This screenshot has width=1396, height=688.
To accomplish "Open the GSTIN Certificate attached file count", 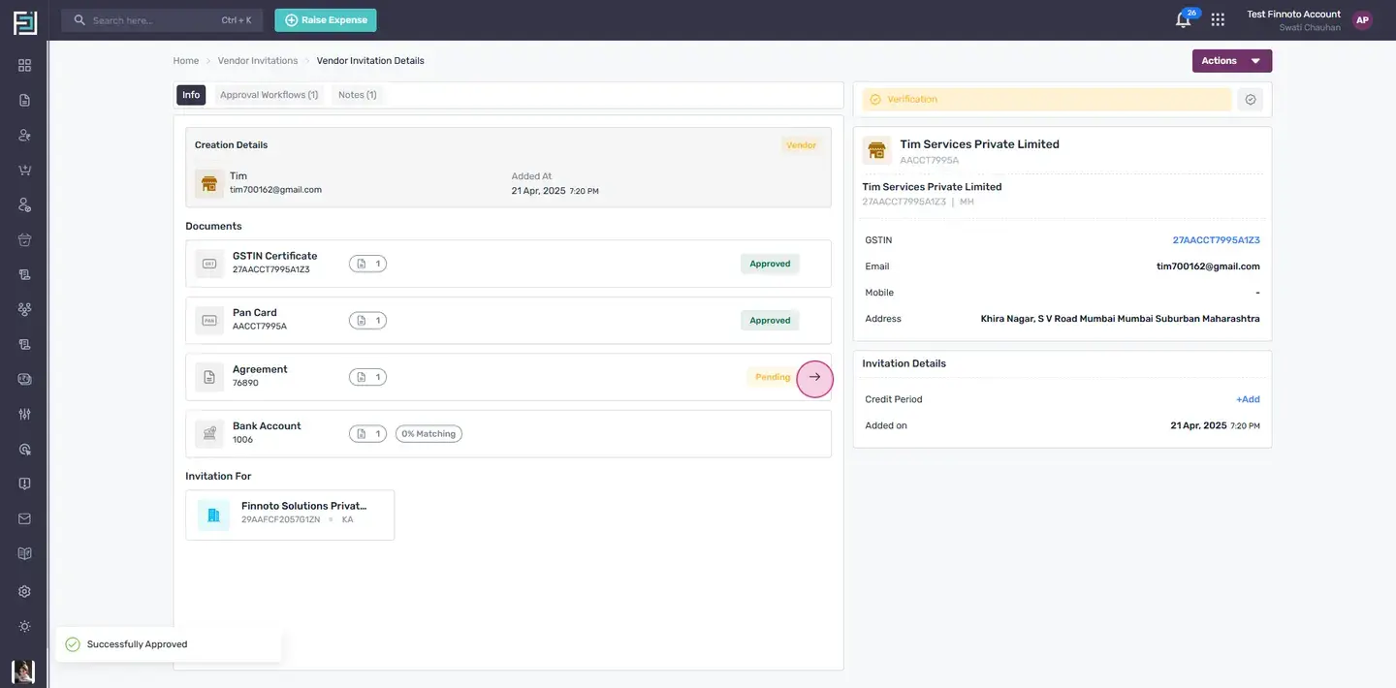I will pos(367,264).
